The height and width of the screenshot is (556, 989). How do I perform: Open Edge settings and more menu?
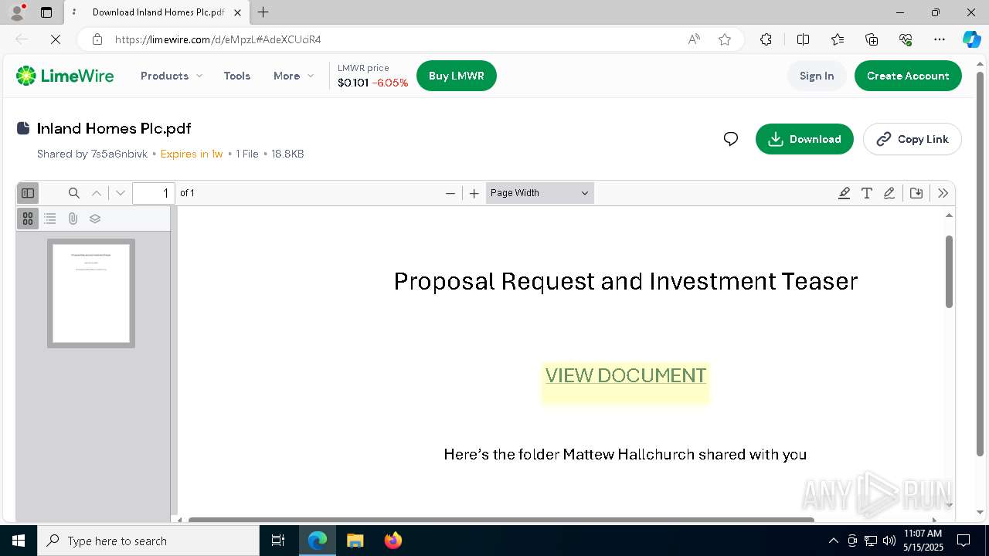[x=940, y=39]
